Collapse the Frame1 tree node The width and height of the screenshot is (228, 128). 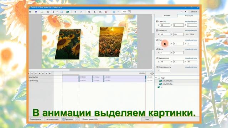tap(156, 78)
